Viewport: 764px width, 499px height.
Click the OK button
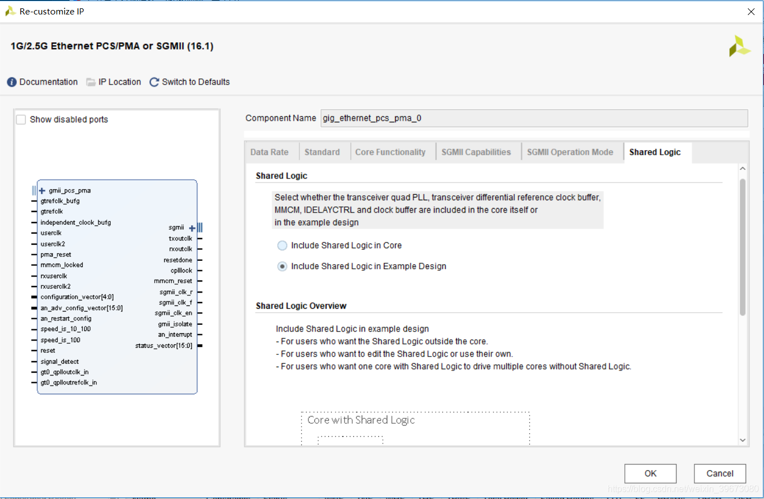[650, 473]
